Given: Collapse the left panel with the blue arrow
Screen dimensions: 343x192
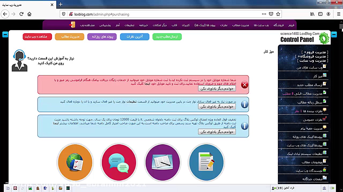Looking at the screenshot, I should [x=5, y=34].
